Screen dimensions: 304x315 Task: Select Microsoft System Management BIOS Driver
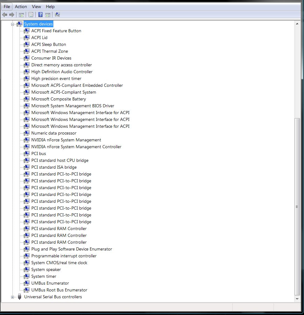tap(73, 106)
